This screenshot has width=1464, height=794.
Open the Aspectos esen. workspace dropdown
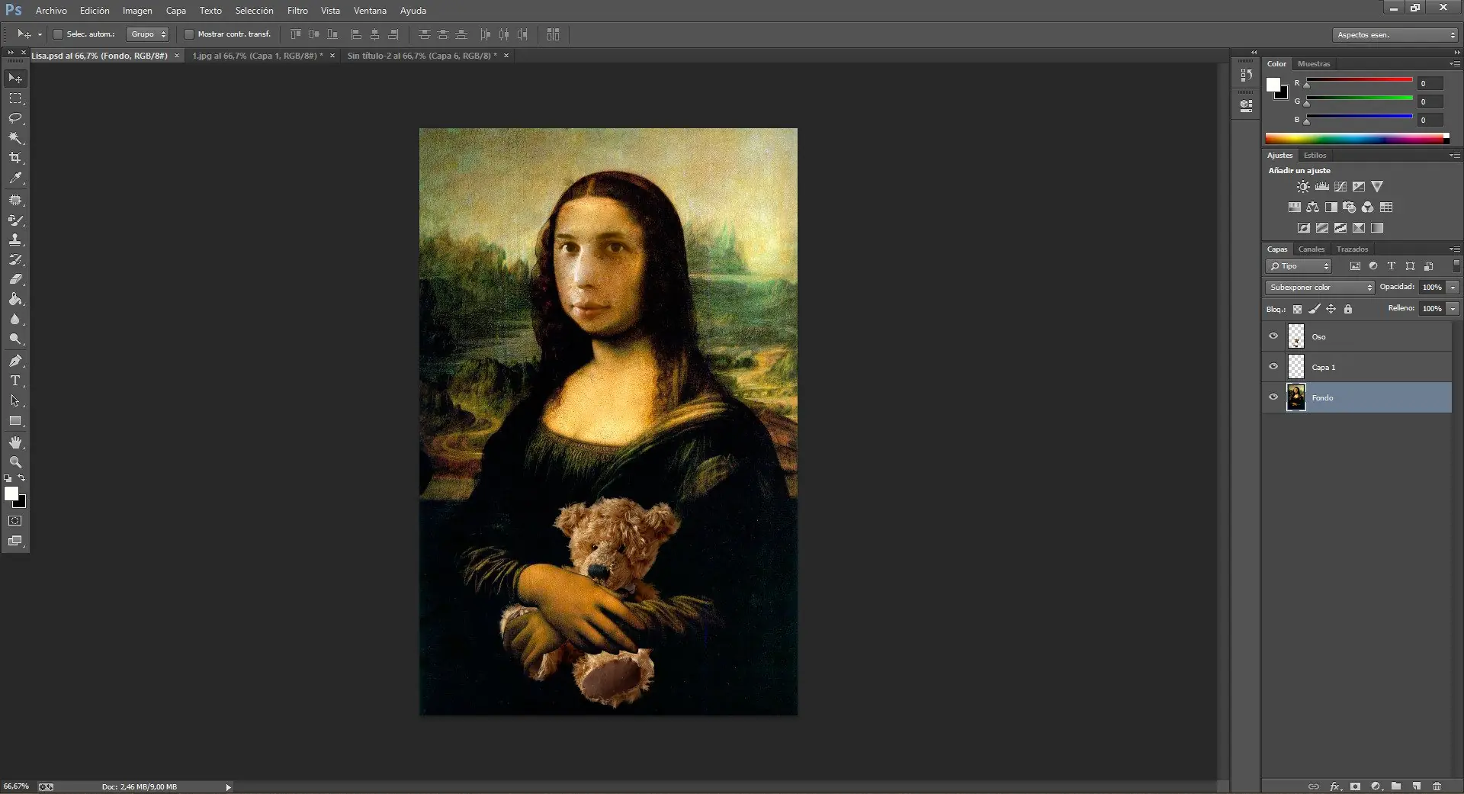tap(1395, 35)
